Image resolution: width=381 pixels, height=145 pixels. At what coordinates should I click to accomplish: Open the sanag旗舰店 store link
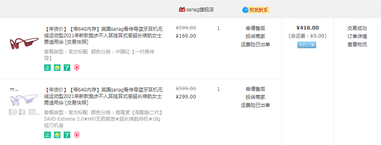pyautogui.click(x=200, y=10)
